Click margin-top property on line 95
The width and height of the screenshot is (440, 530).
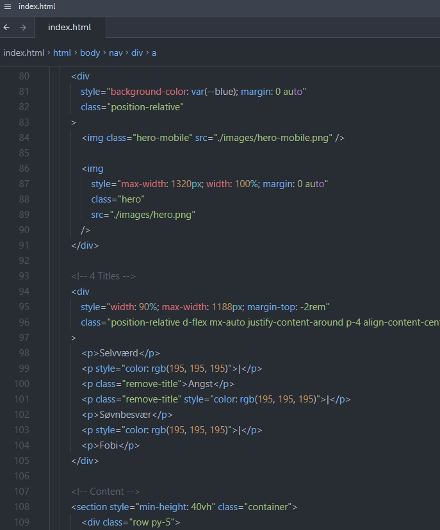pos(272,307)
